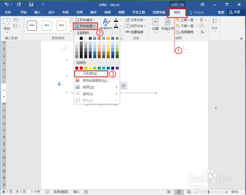Expand the 粗细(W) weight submenu
The width and height of the screenshot is (246, 195).
tap(97, 87)
